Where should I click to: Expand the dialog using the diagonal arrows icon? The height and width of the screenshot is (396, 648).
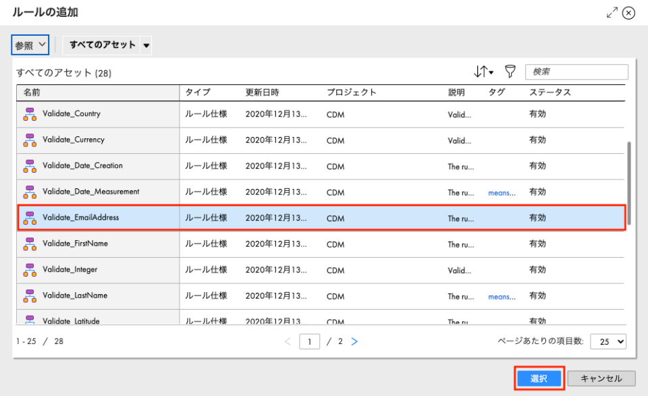pyautogui.click(x=612, y=11)
